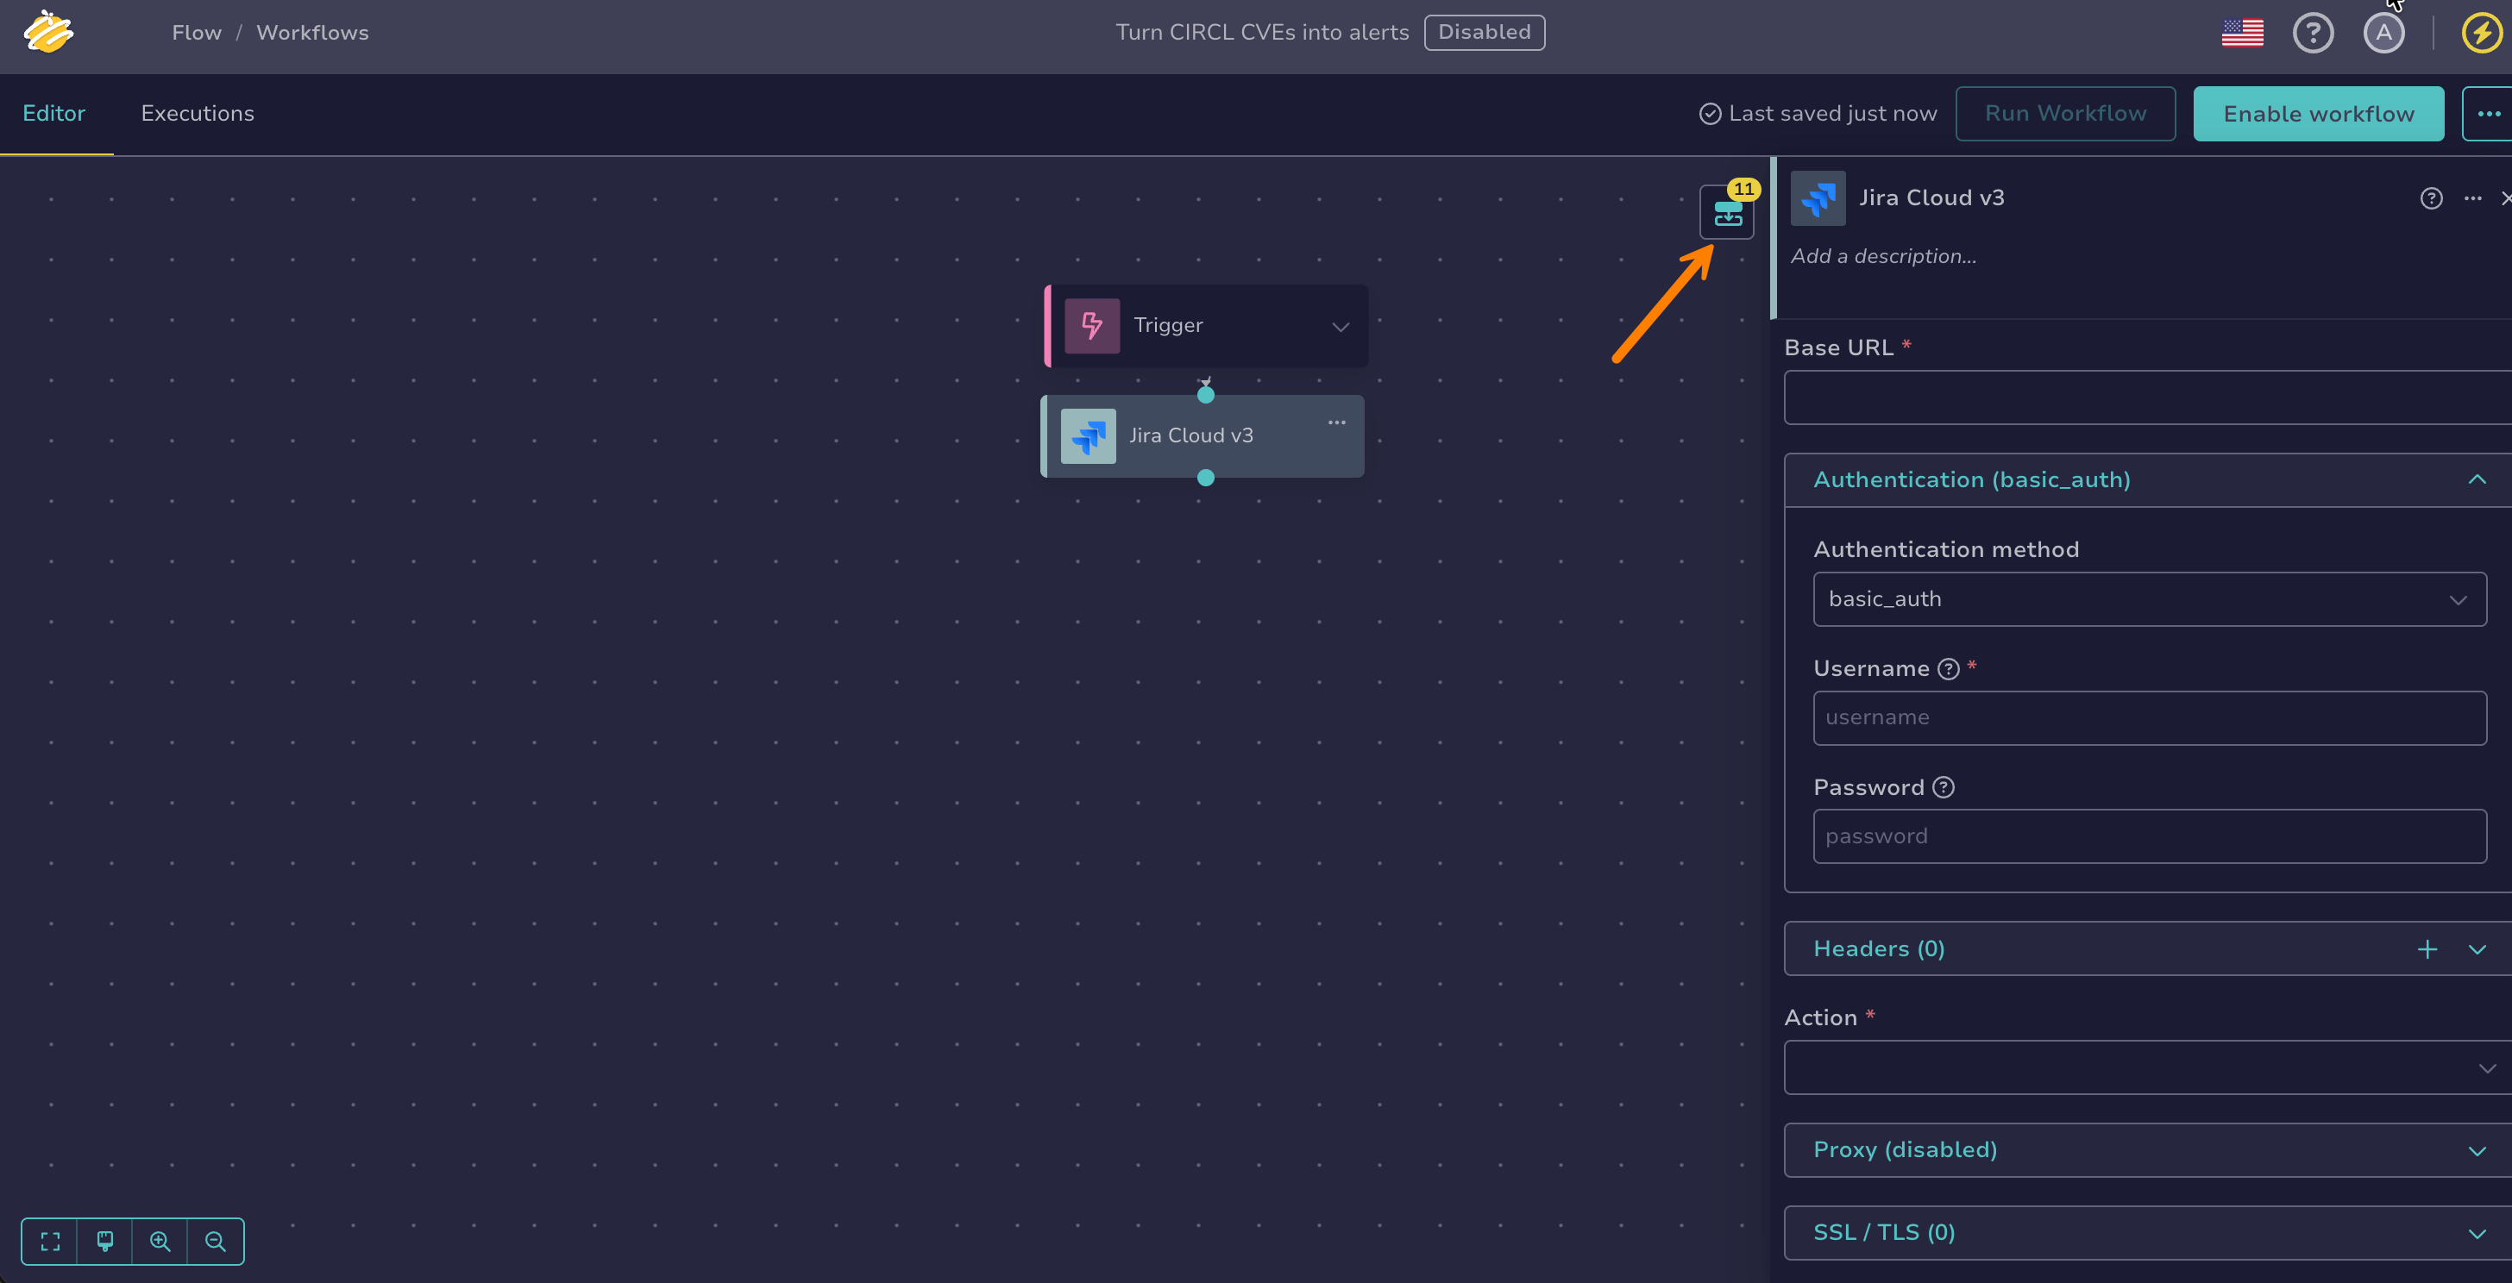Image resolution: width=2512 pixels, height=1283 pixels.
Task: Click the canvas pin/lock icon
Action: tap(105, 1241)
